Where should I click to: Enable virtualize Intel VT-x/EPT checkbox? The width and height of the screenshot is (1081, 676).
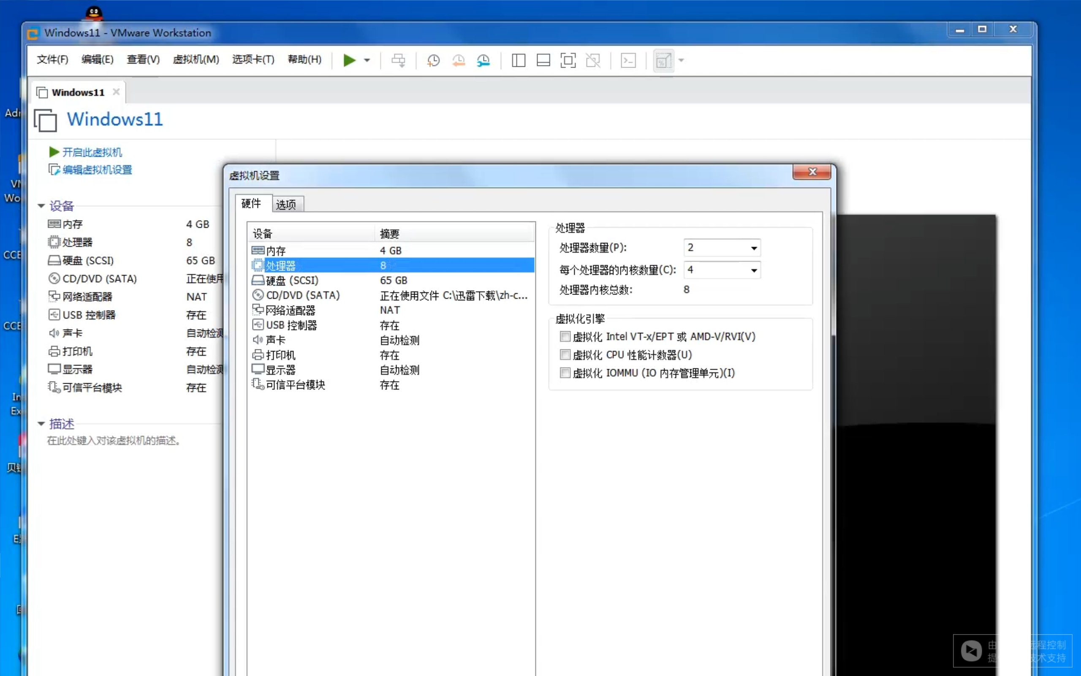(565, 336)
